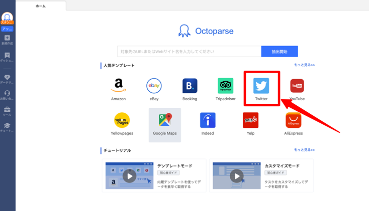Viewport: 369px width, 211px height.
Task: Click もっと見る next to 人気テンプレート
Action: click(x=304, y=65)
